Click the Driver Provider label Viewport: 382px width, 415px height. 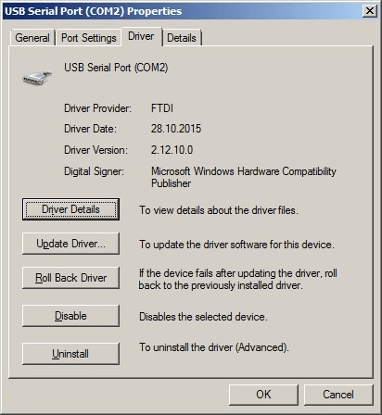point(97,108)
